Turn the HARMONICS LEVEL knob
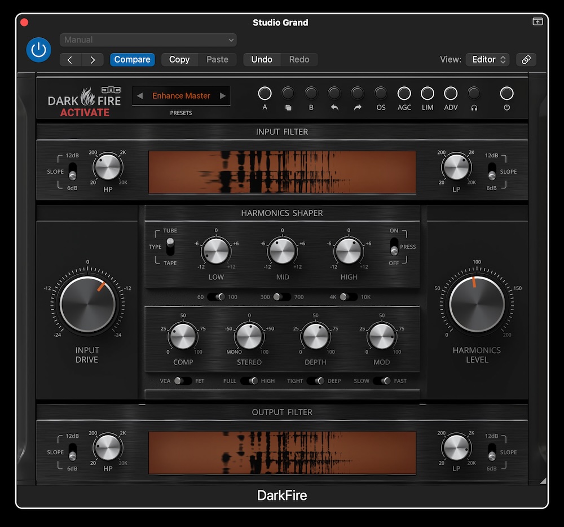 477,305
